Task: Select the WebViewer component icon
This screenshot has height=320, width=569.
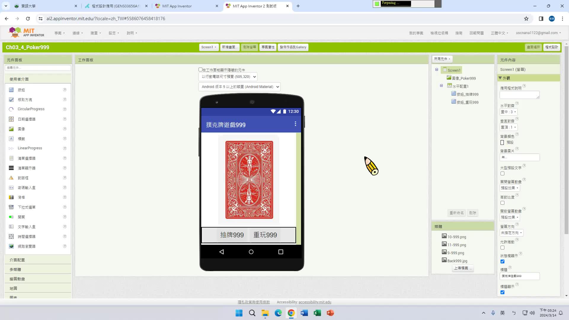Action: (11, 246)
